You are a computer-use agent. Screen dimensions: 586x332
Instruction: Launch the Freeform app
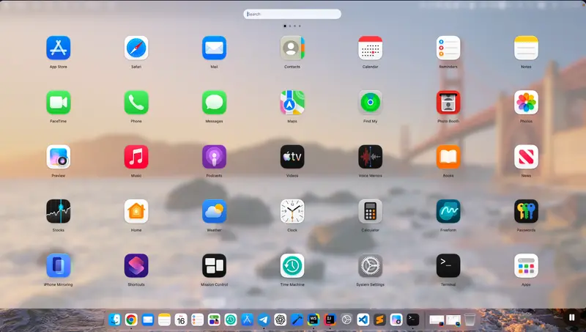click(448, 211)
